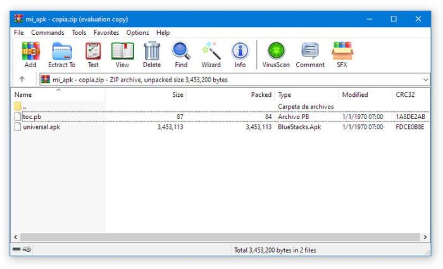443x269 pixels.
Task: Click the Add archive toolbar icon
Action: click(30, 54)
